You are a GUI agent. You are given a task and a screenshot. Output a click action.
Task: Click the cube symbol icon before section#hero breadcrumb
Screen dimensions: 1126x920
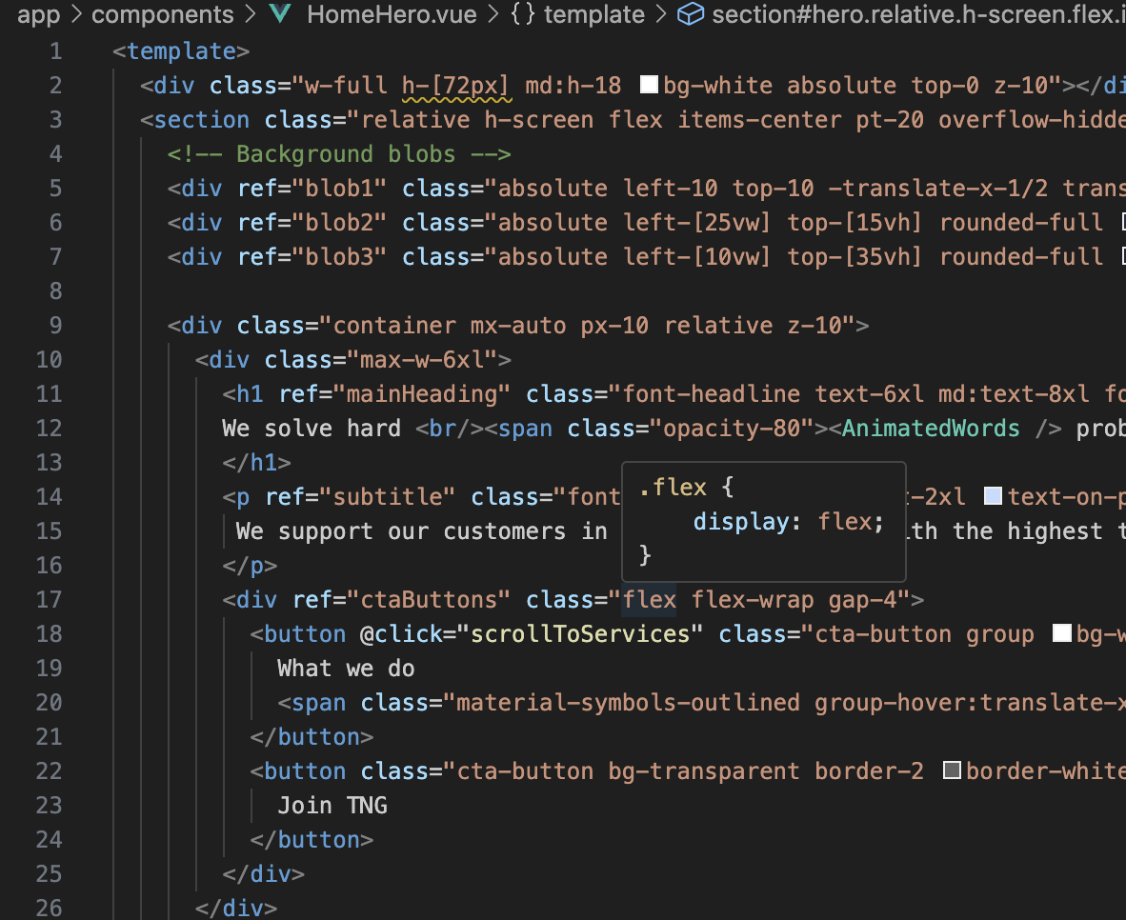pyautogui.click(x=691, y=13)
